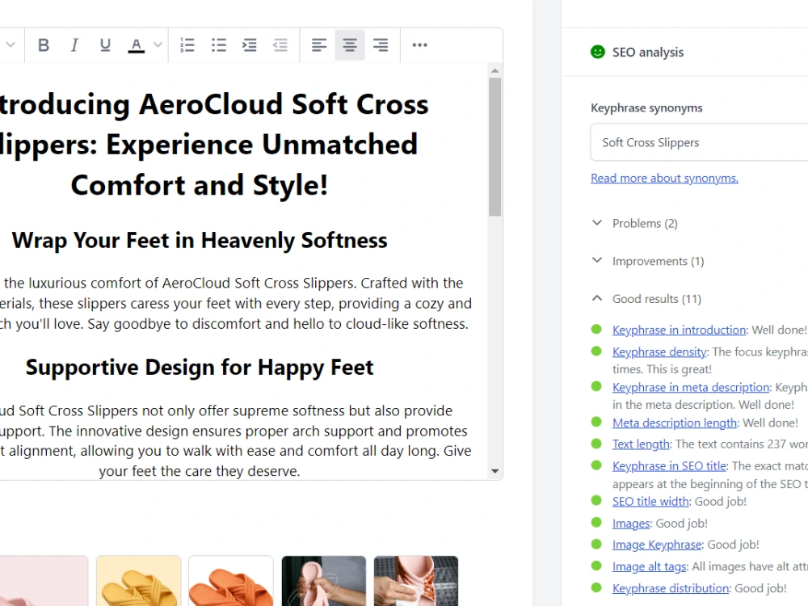The width and height of the screenshot is (808, 606).
Task: Open the Keyphrase in SEO title link
Action: [x=669, y=466]
